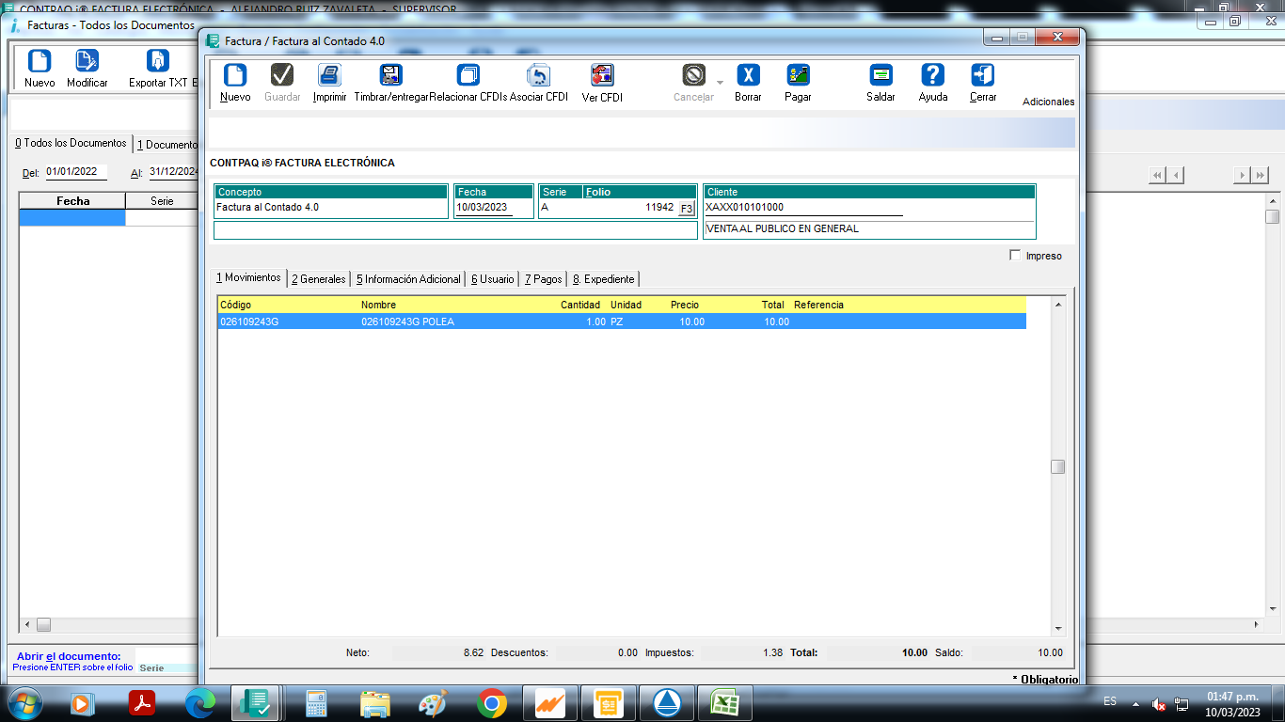The height and width of the screenshot is (722, 1285).
Task: Switch to the 2 Generales tab
Action: click(318, 279)
